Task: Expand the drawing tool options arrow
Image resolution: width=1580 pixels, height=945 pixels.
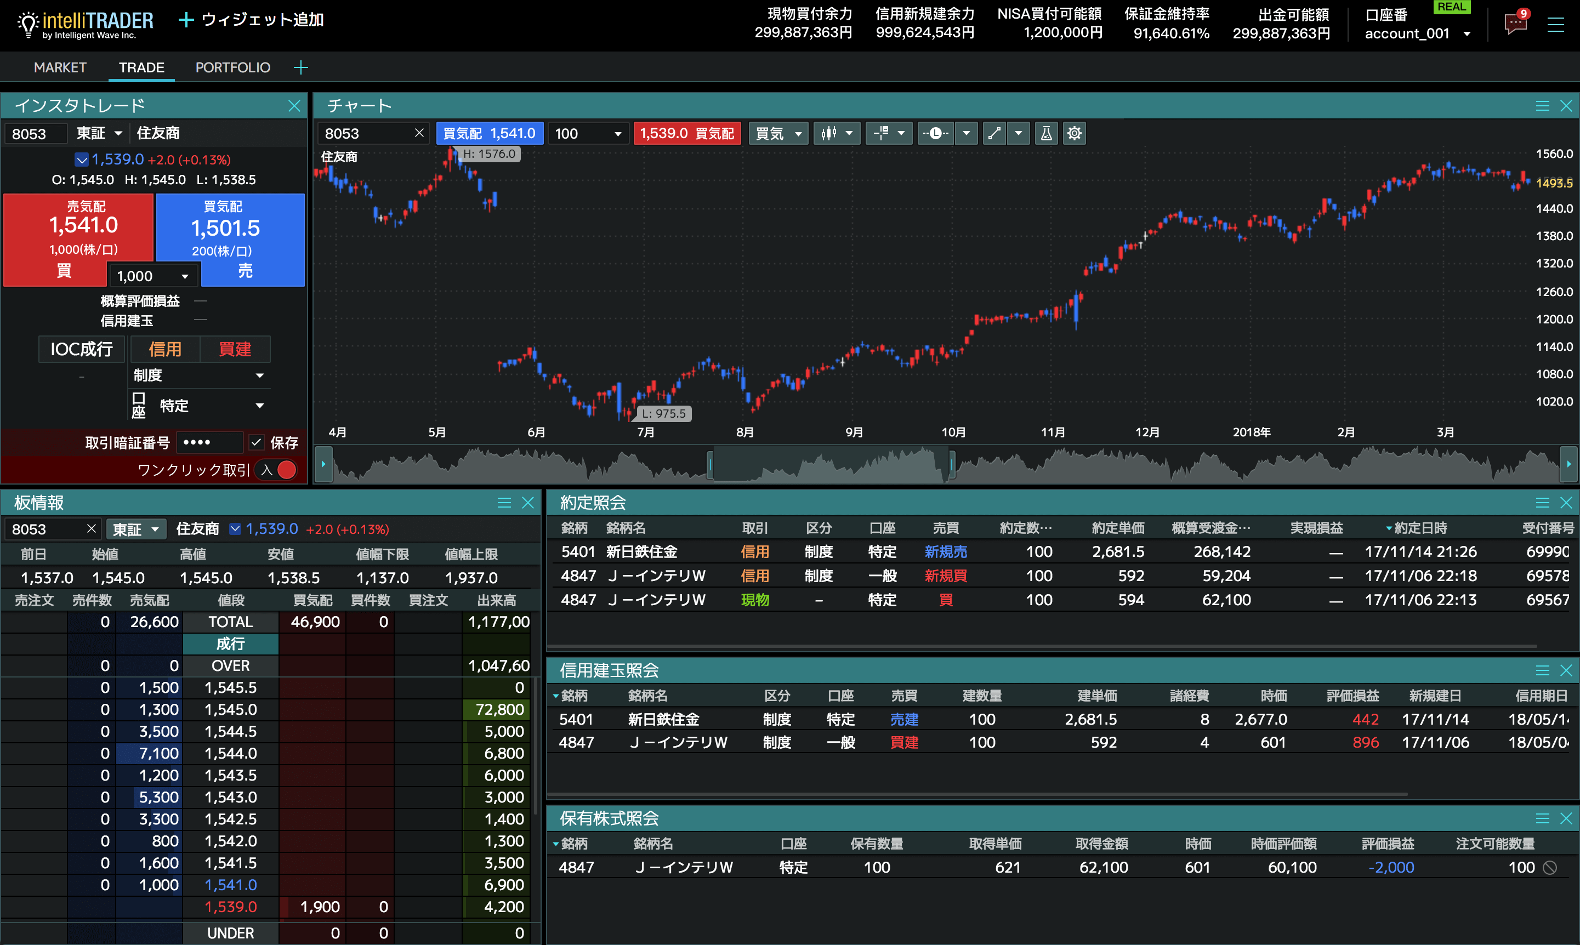Action: pyautogui.click(x=1018, y=133)
